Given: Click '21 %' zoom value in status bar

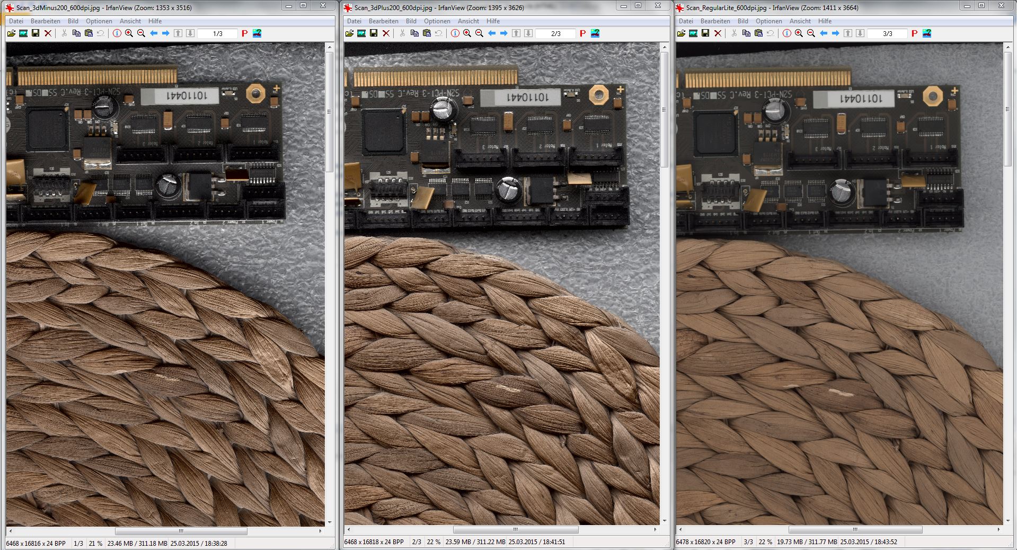Looking at the screenshot, I should (x=96, y=543).
